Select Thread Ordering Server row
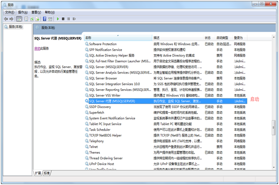279x185 pixels. [x=166, y=158]
